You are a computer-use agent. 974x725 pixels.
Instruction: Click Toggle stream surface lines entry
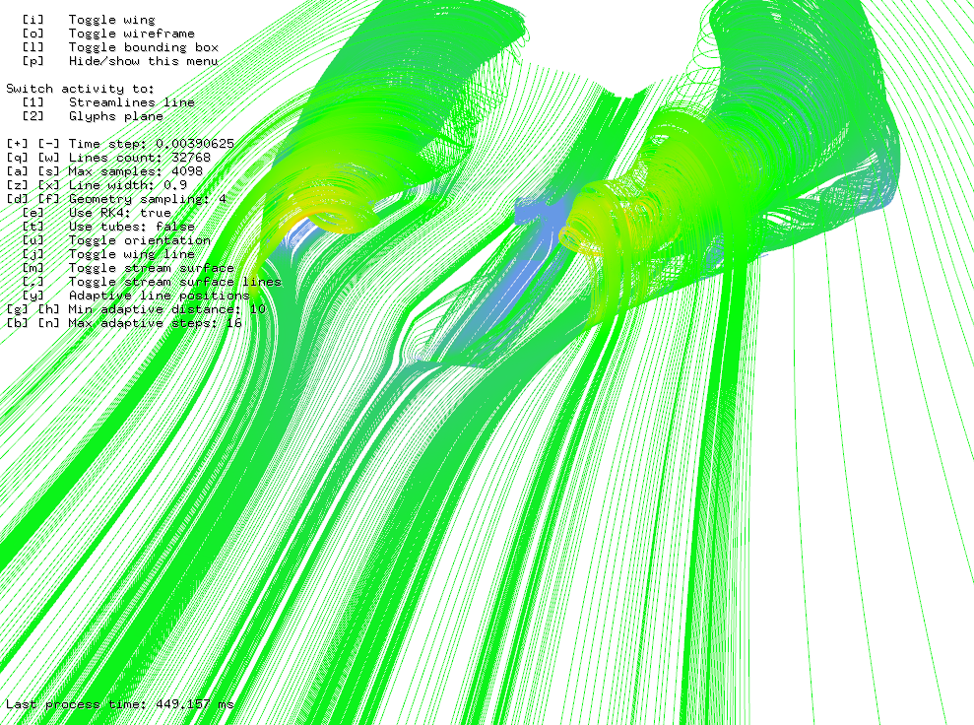(174, 282)
